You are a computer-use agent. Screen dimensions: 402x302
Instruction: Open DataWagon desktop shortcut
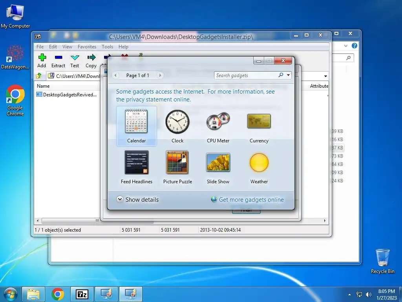coord(15,57)
